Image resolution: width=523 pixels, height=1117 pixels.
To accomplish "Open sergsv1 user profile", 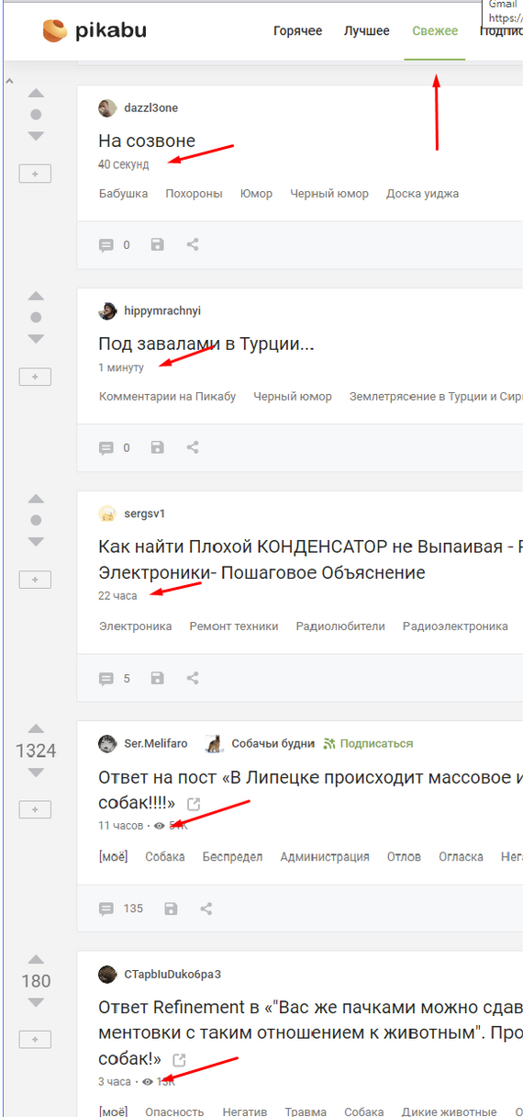I will pyautogui.click(x=145, y=513).
